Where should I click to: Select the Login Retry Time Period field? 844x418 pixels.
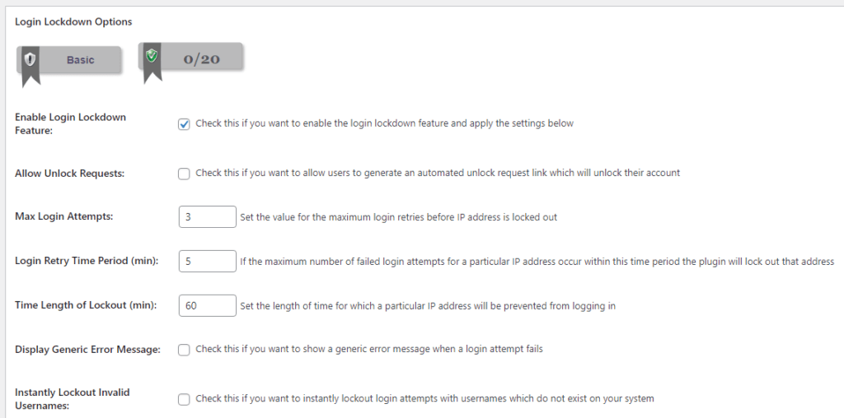[x=207, y=261]
